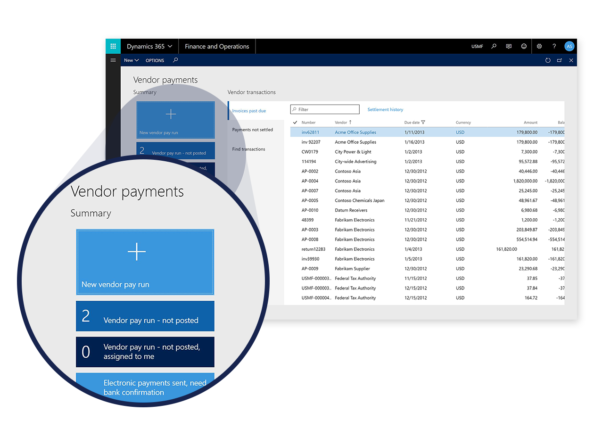The height and width of the screenshot is (445, 594).
Task: Select the AP-0007 invoice row
Action: [x=427, y=191]
